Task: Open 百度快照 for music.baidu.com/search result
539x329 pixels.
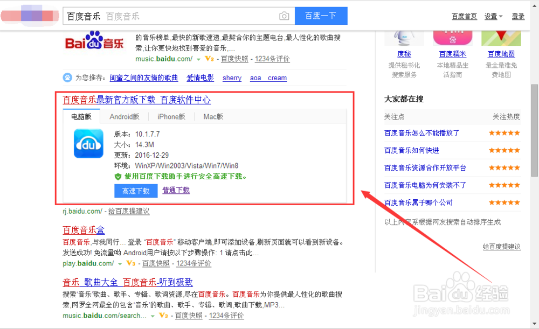Action: point(188,316)
